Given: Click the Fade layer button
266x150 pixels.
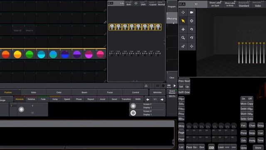Looking at the screenshot, I should coord(43,99).
